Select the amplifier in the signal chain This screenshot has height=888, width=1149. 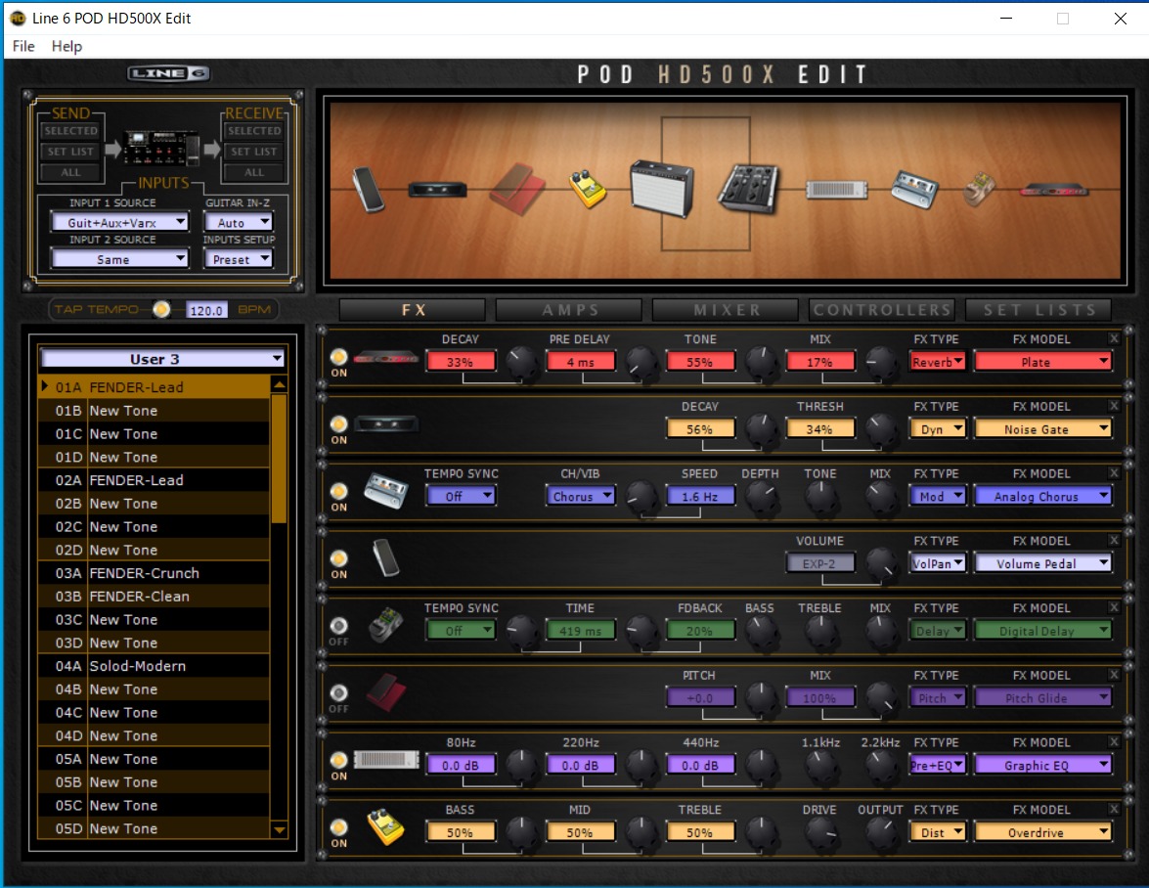point(662,189)
